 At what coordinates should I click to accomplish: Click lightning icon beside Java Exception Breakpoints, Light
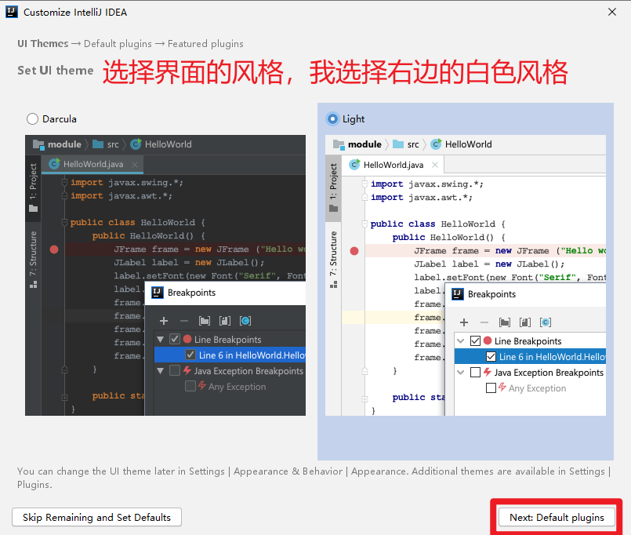[488, 372]
